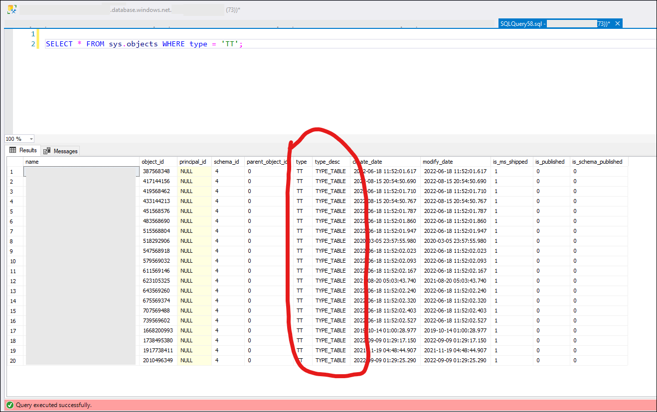Select row 1 in the results grid
The width and height of the screenshot is (657, 412).
(x=12, y=171)
